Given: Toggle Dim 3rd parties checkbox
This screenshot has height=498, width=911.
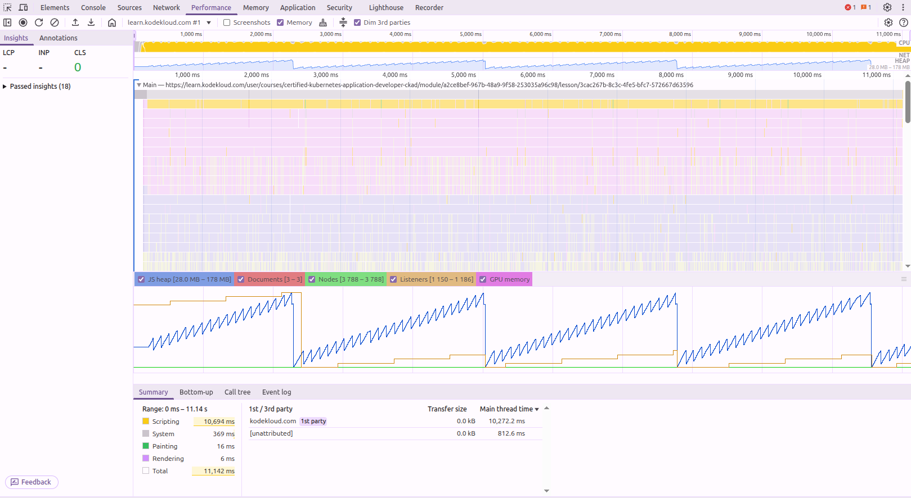Looking at the screenshot, I should point(357,22).
